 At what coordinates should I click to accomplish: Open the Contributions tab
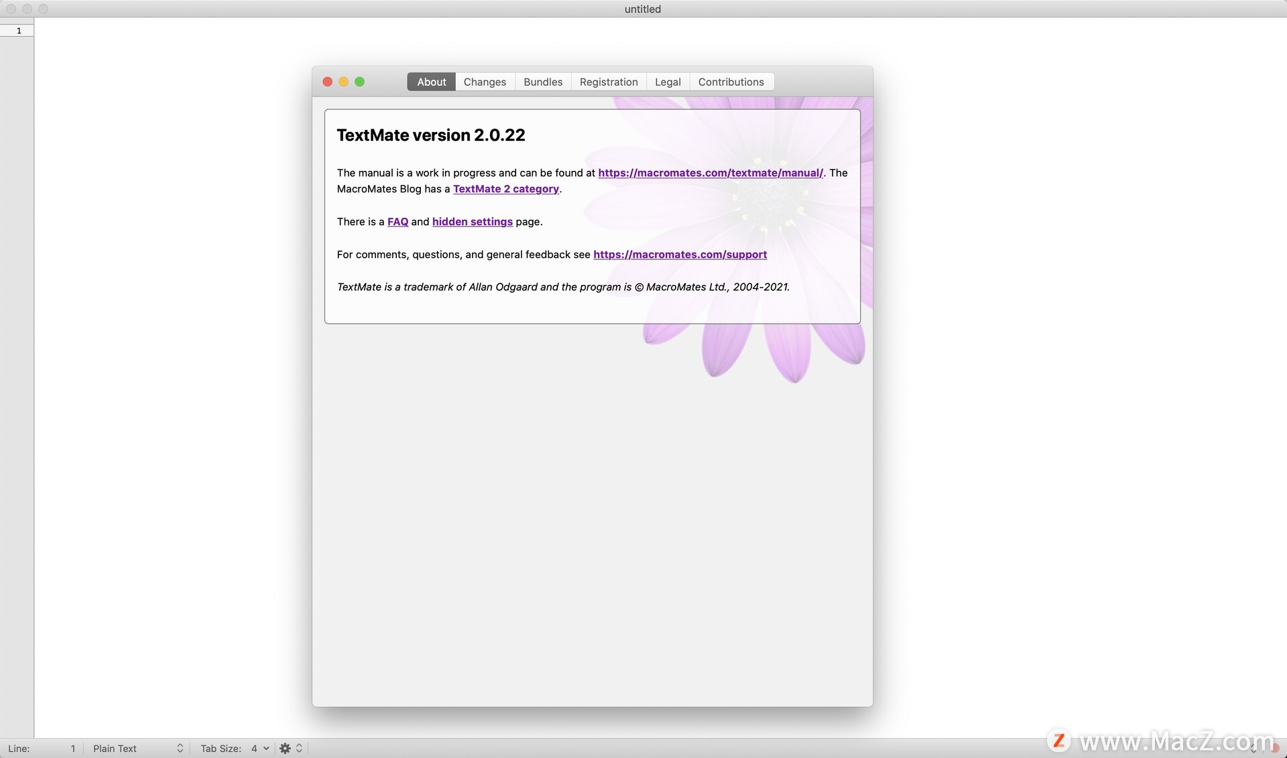[731, 82]
